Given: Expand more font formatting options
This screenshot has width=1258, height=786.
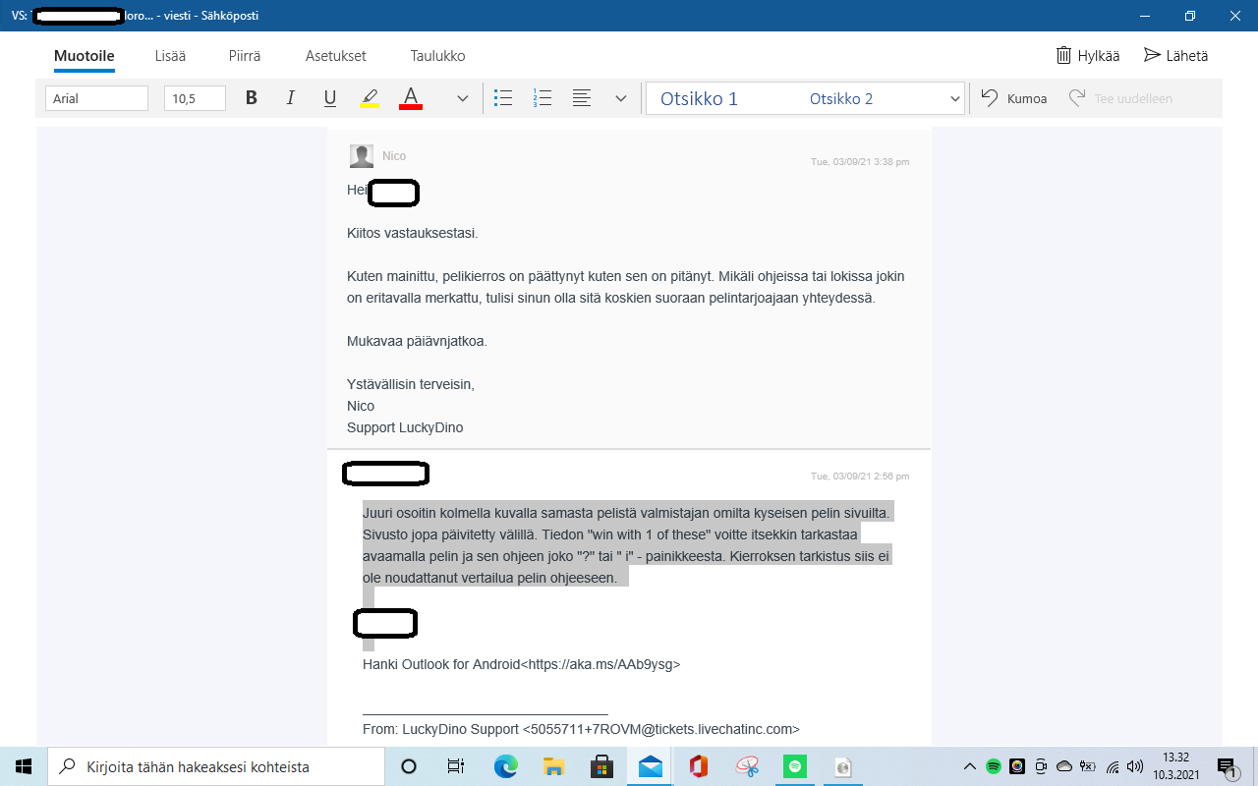Looking at the screenshot, I should [x=462, y=98].
